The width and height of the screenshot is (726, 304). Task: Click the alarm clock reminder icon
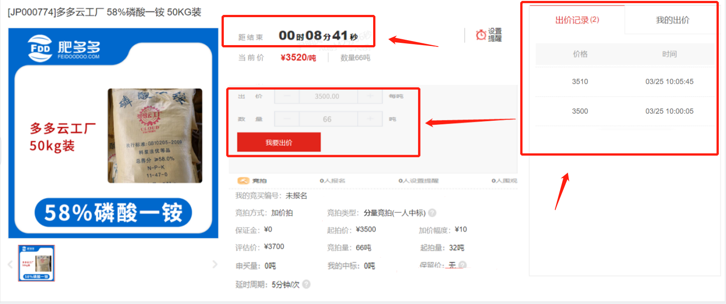pyautogui.click(x=481, y=35)
